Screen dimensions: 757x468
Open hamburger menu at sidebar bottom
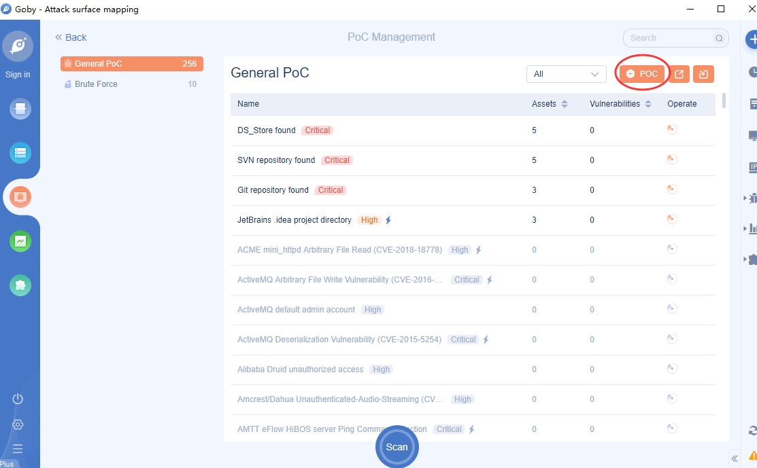(18, 449)
